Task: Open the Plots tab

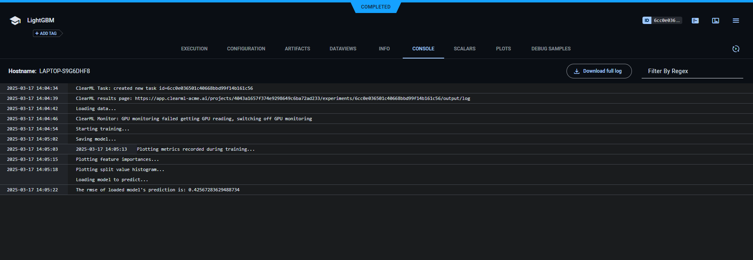Action: click(503, 49)
